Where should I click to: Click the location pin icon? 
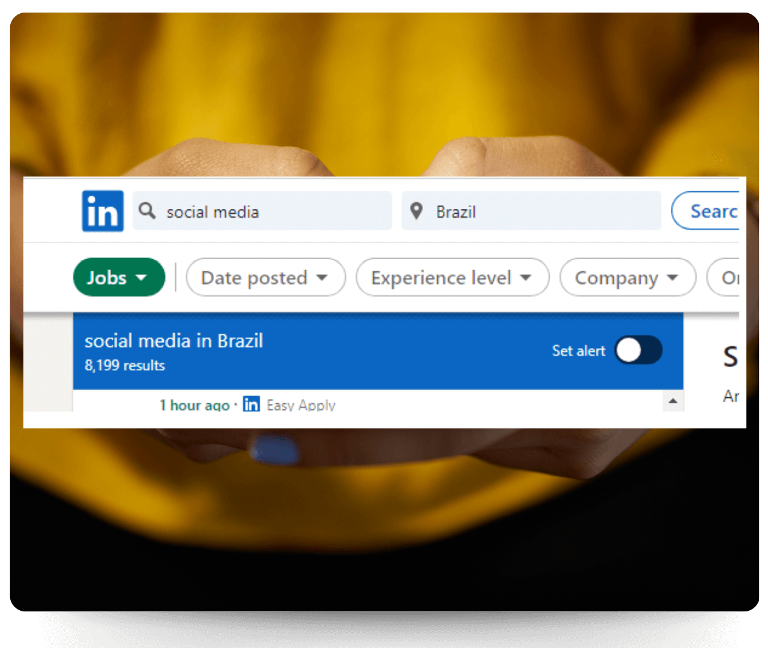(x=416, y=211)
